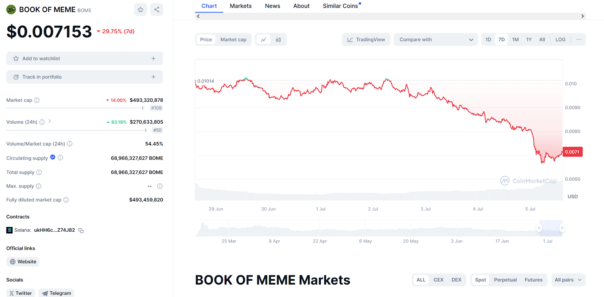Filter markets by DEX
This screenshot has width=604, height=297.
(x=456, y=280)
